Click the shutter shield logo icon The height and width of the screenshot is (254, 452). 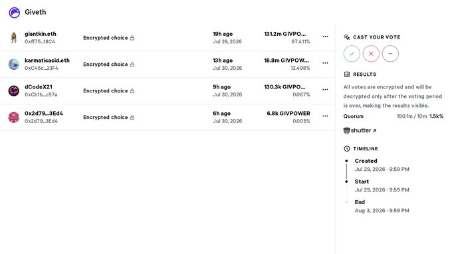pyautogui.click(x=347, y=130)
